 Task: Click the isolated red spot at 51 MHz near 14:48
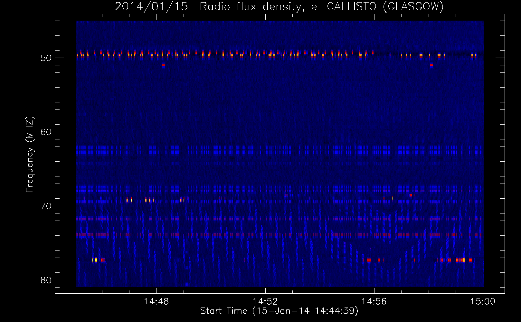point(163,65)
